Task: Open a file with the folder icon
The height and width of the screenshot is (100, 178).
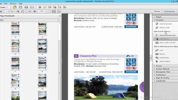Action: (x=15, y=7)
